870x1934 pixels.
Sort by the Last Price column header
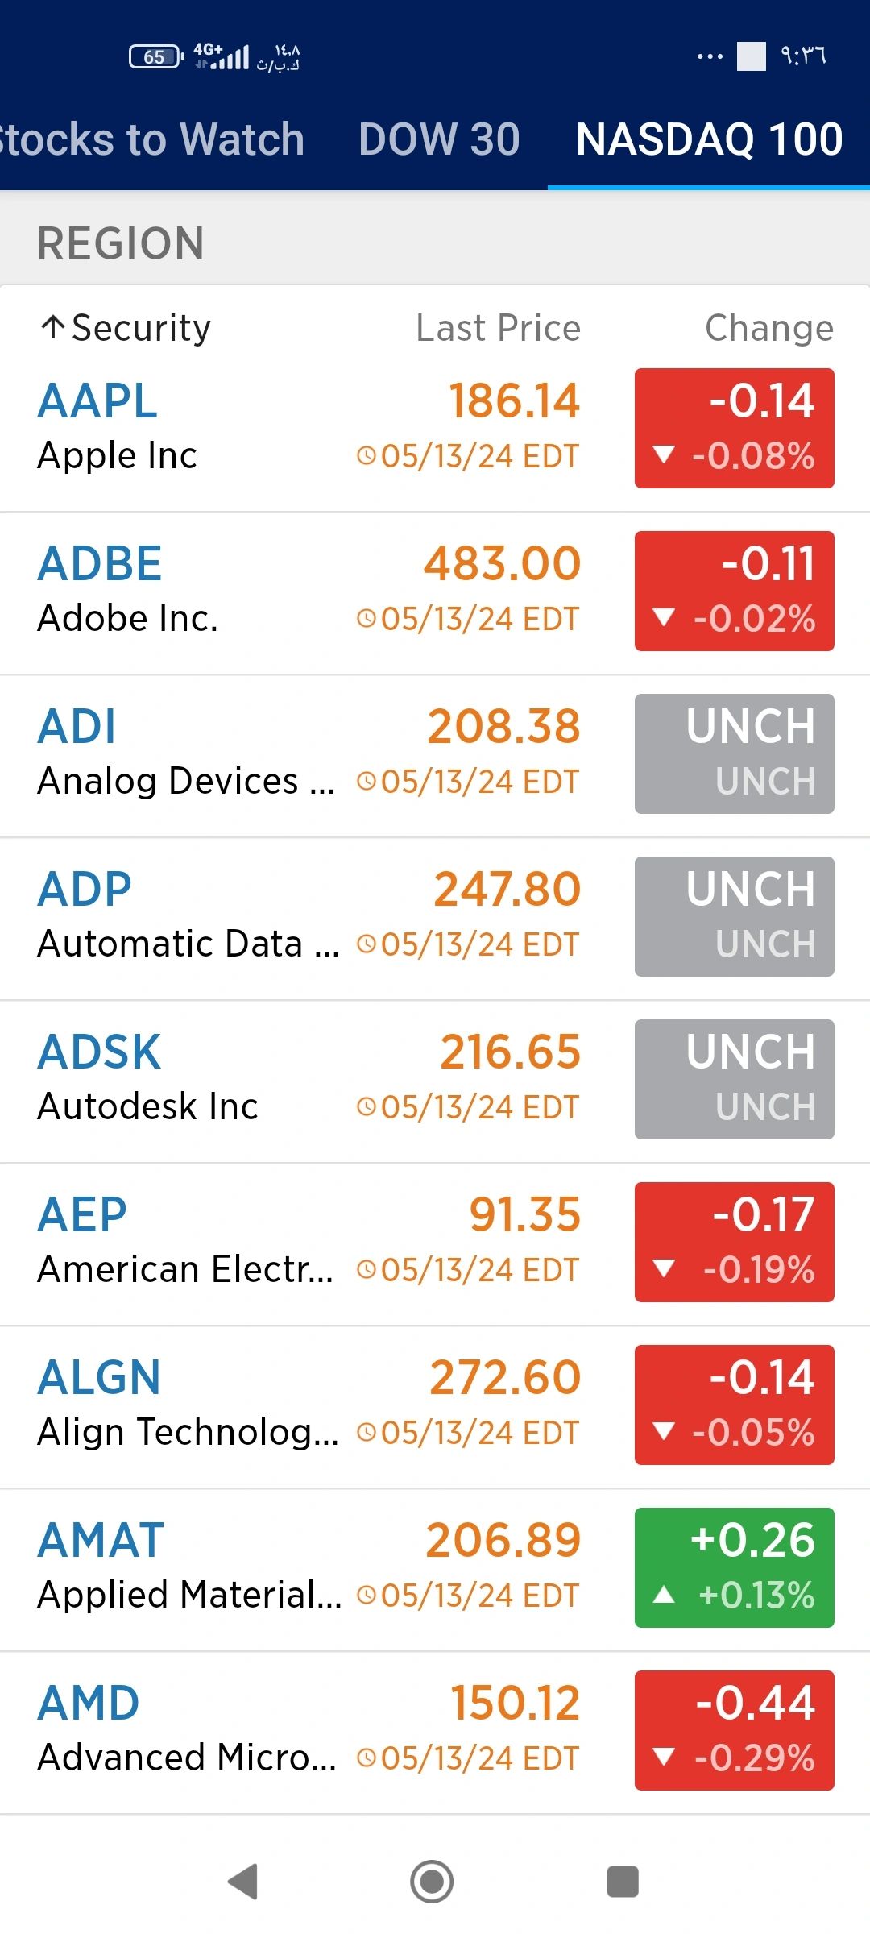click(x=498, y=328)
